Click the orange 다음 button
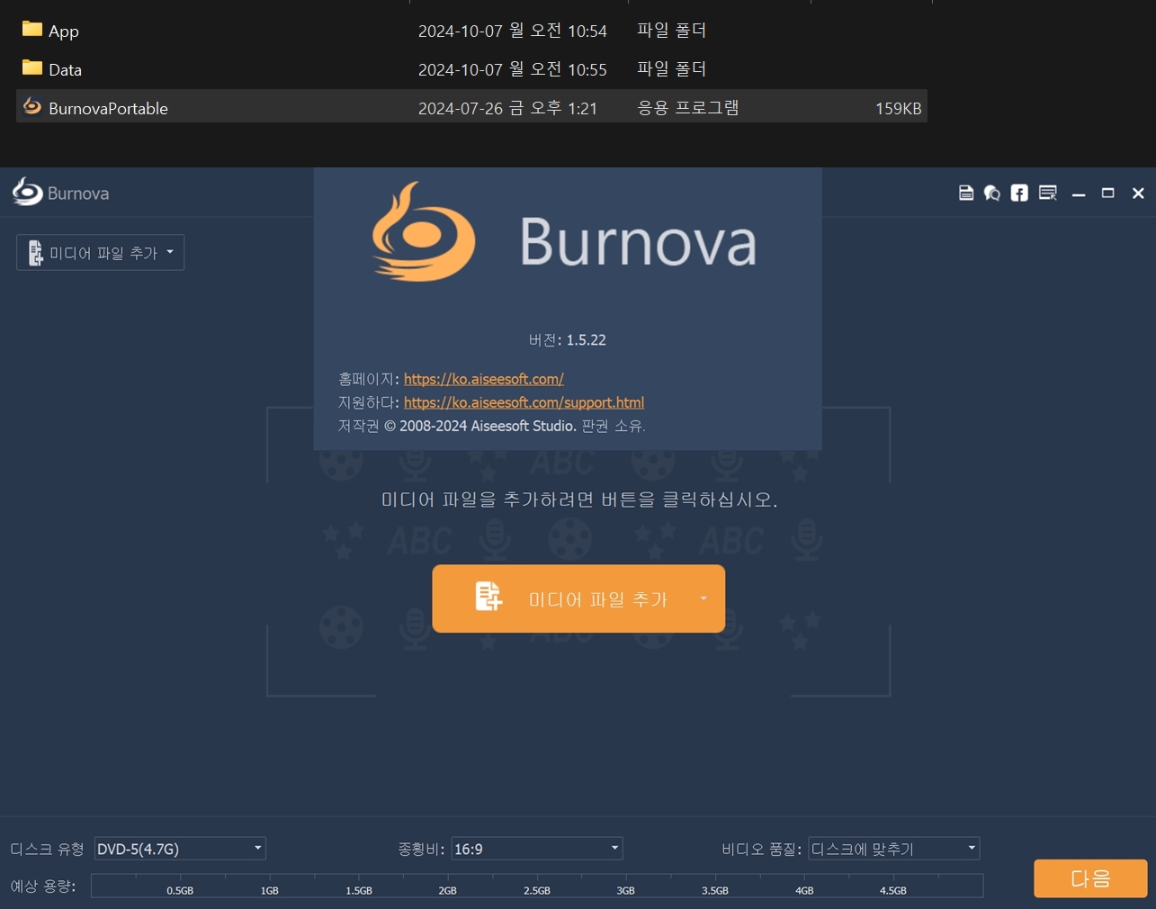The image size is (1156, 909). (1090, 878)
